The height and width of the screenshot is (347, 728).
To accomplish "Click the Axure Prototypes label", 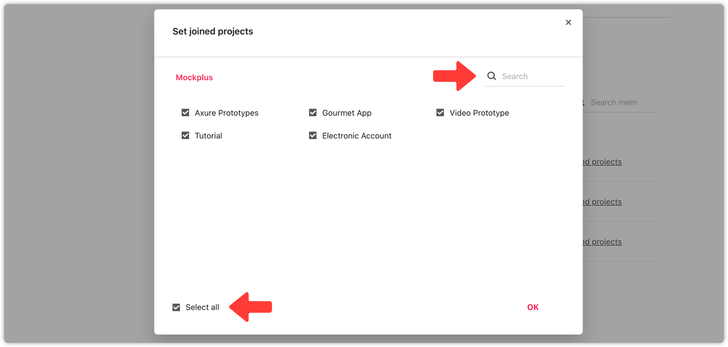I will 227,113.
